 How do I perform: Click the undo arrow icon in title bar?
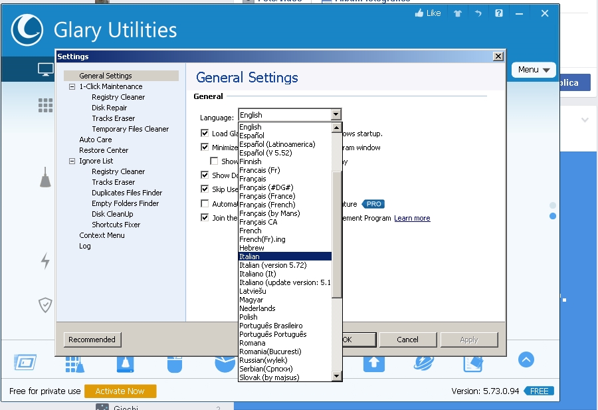pyautogui.click(x=478, y=13)
